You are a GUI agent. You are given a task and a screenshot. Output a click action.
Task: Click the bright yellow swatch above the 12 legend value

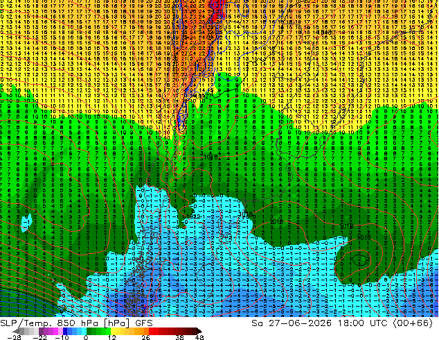pos(114,331)
